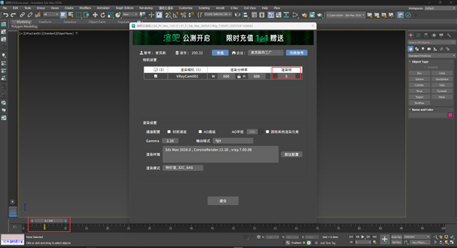Open the Modify tab in command panel
The height and width of the screenshot is (248, 457).
pyautogui.click(x=419, y=35)
